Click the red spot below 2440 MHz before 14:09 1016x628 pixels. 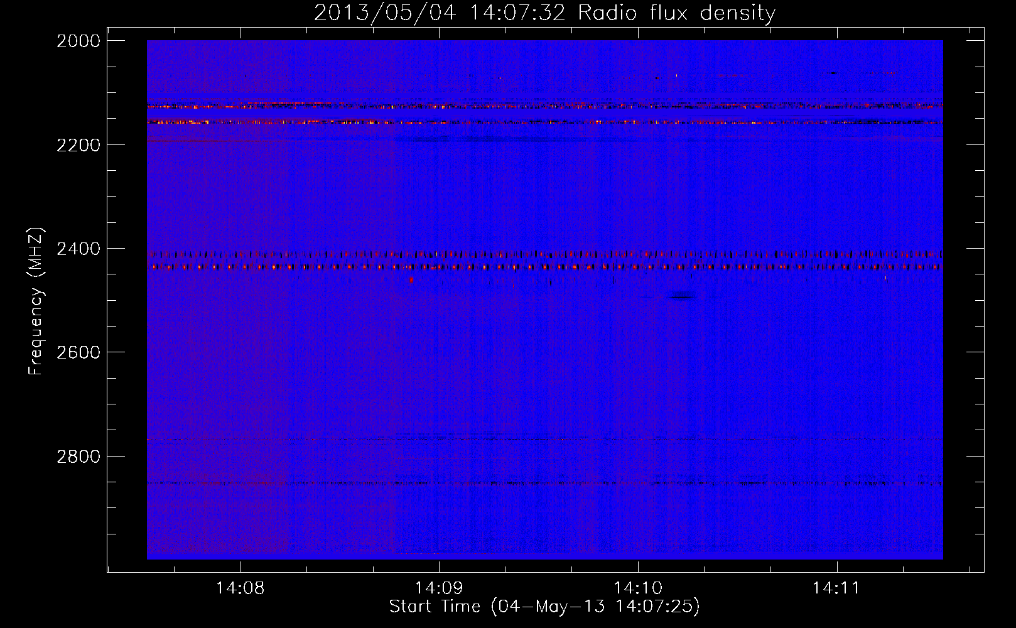pos(411,279)
